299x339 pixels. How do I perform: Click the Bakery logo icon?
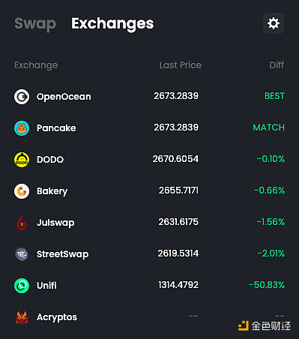pos(22,191)
